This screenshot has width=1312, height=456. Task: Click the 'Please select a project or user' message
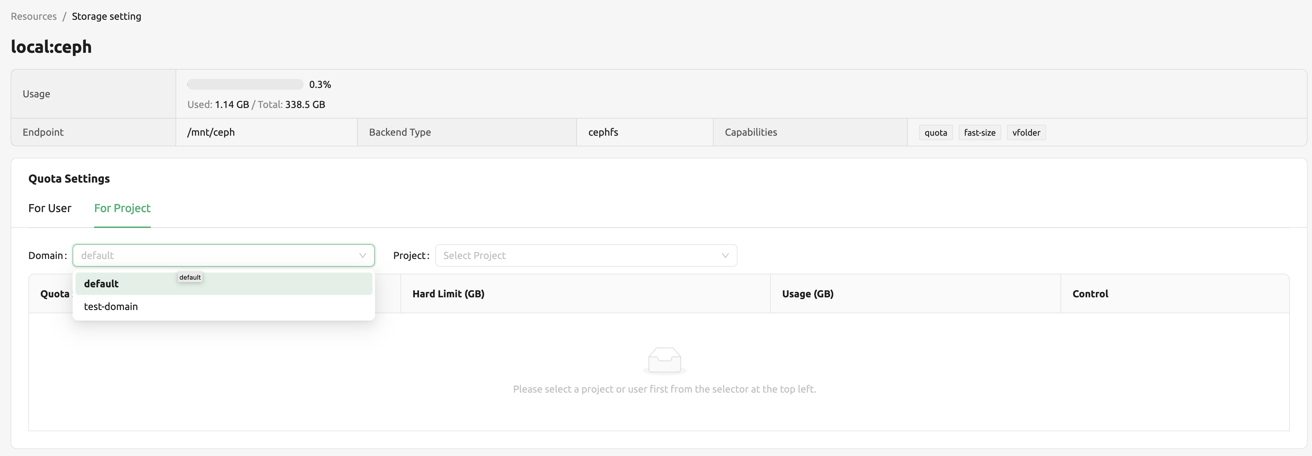pos(665,389)
